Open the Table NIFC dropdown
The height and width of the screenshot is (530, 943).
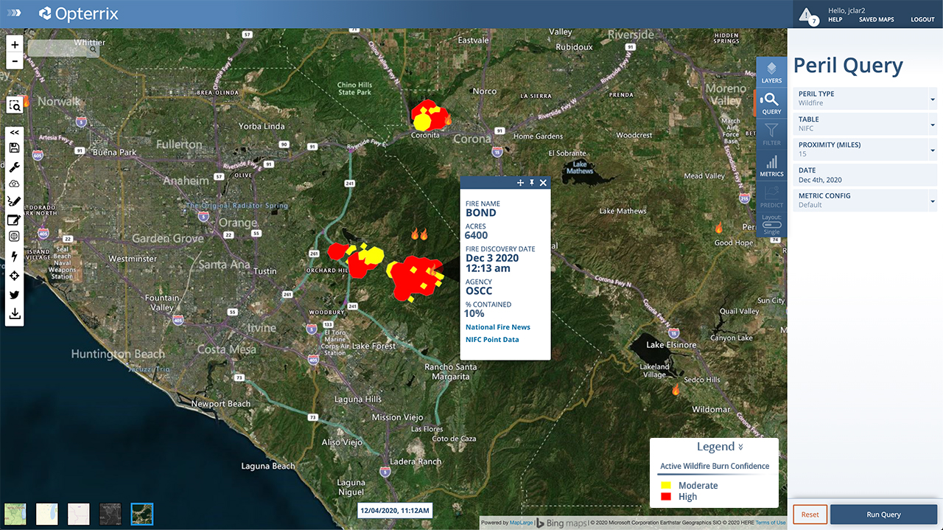(865, 123)
